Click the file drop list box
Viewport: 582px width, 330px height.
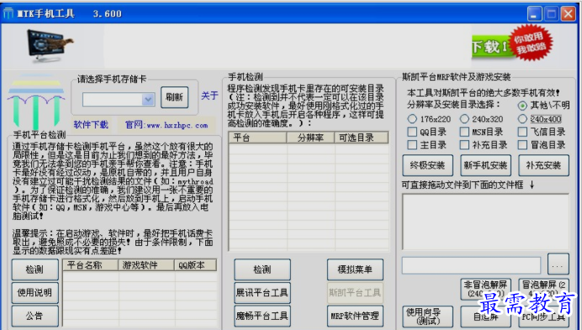[485, 222]
